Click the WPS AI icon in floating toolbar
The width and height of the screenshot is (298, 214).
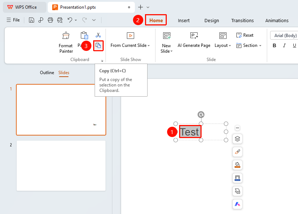237,204
